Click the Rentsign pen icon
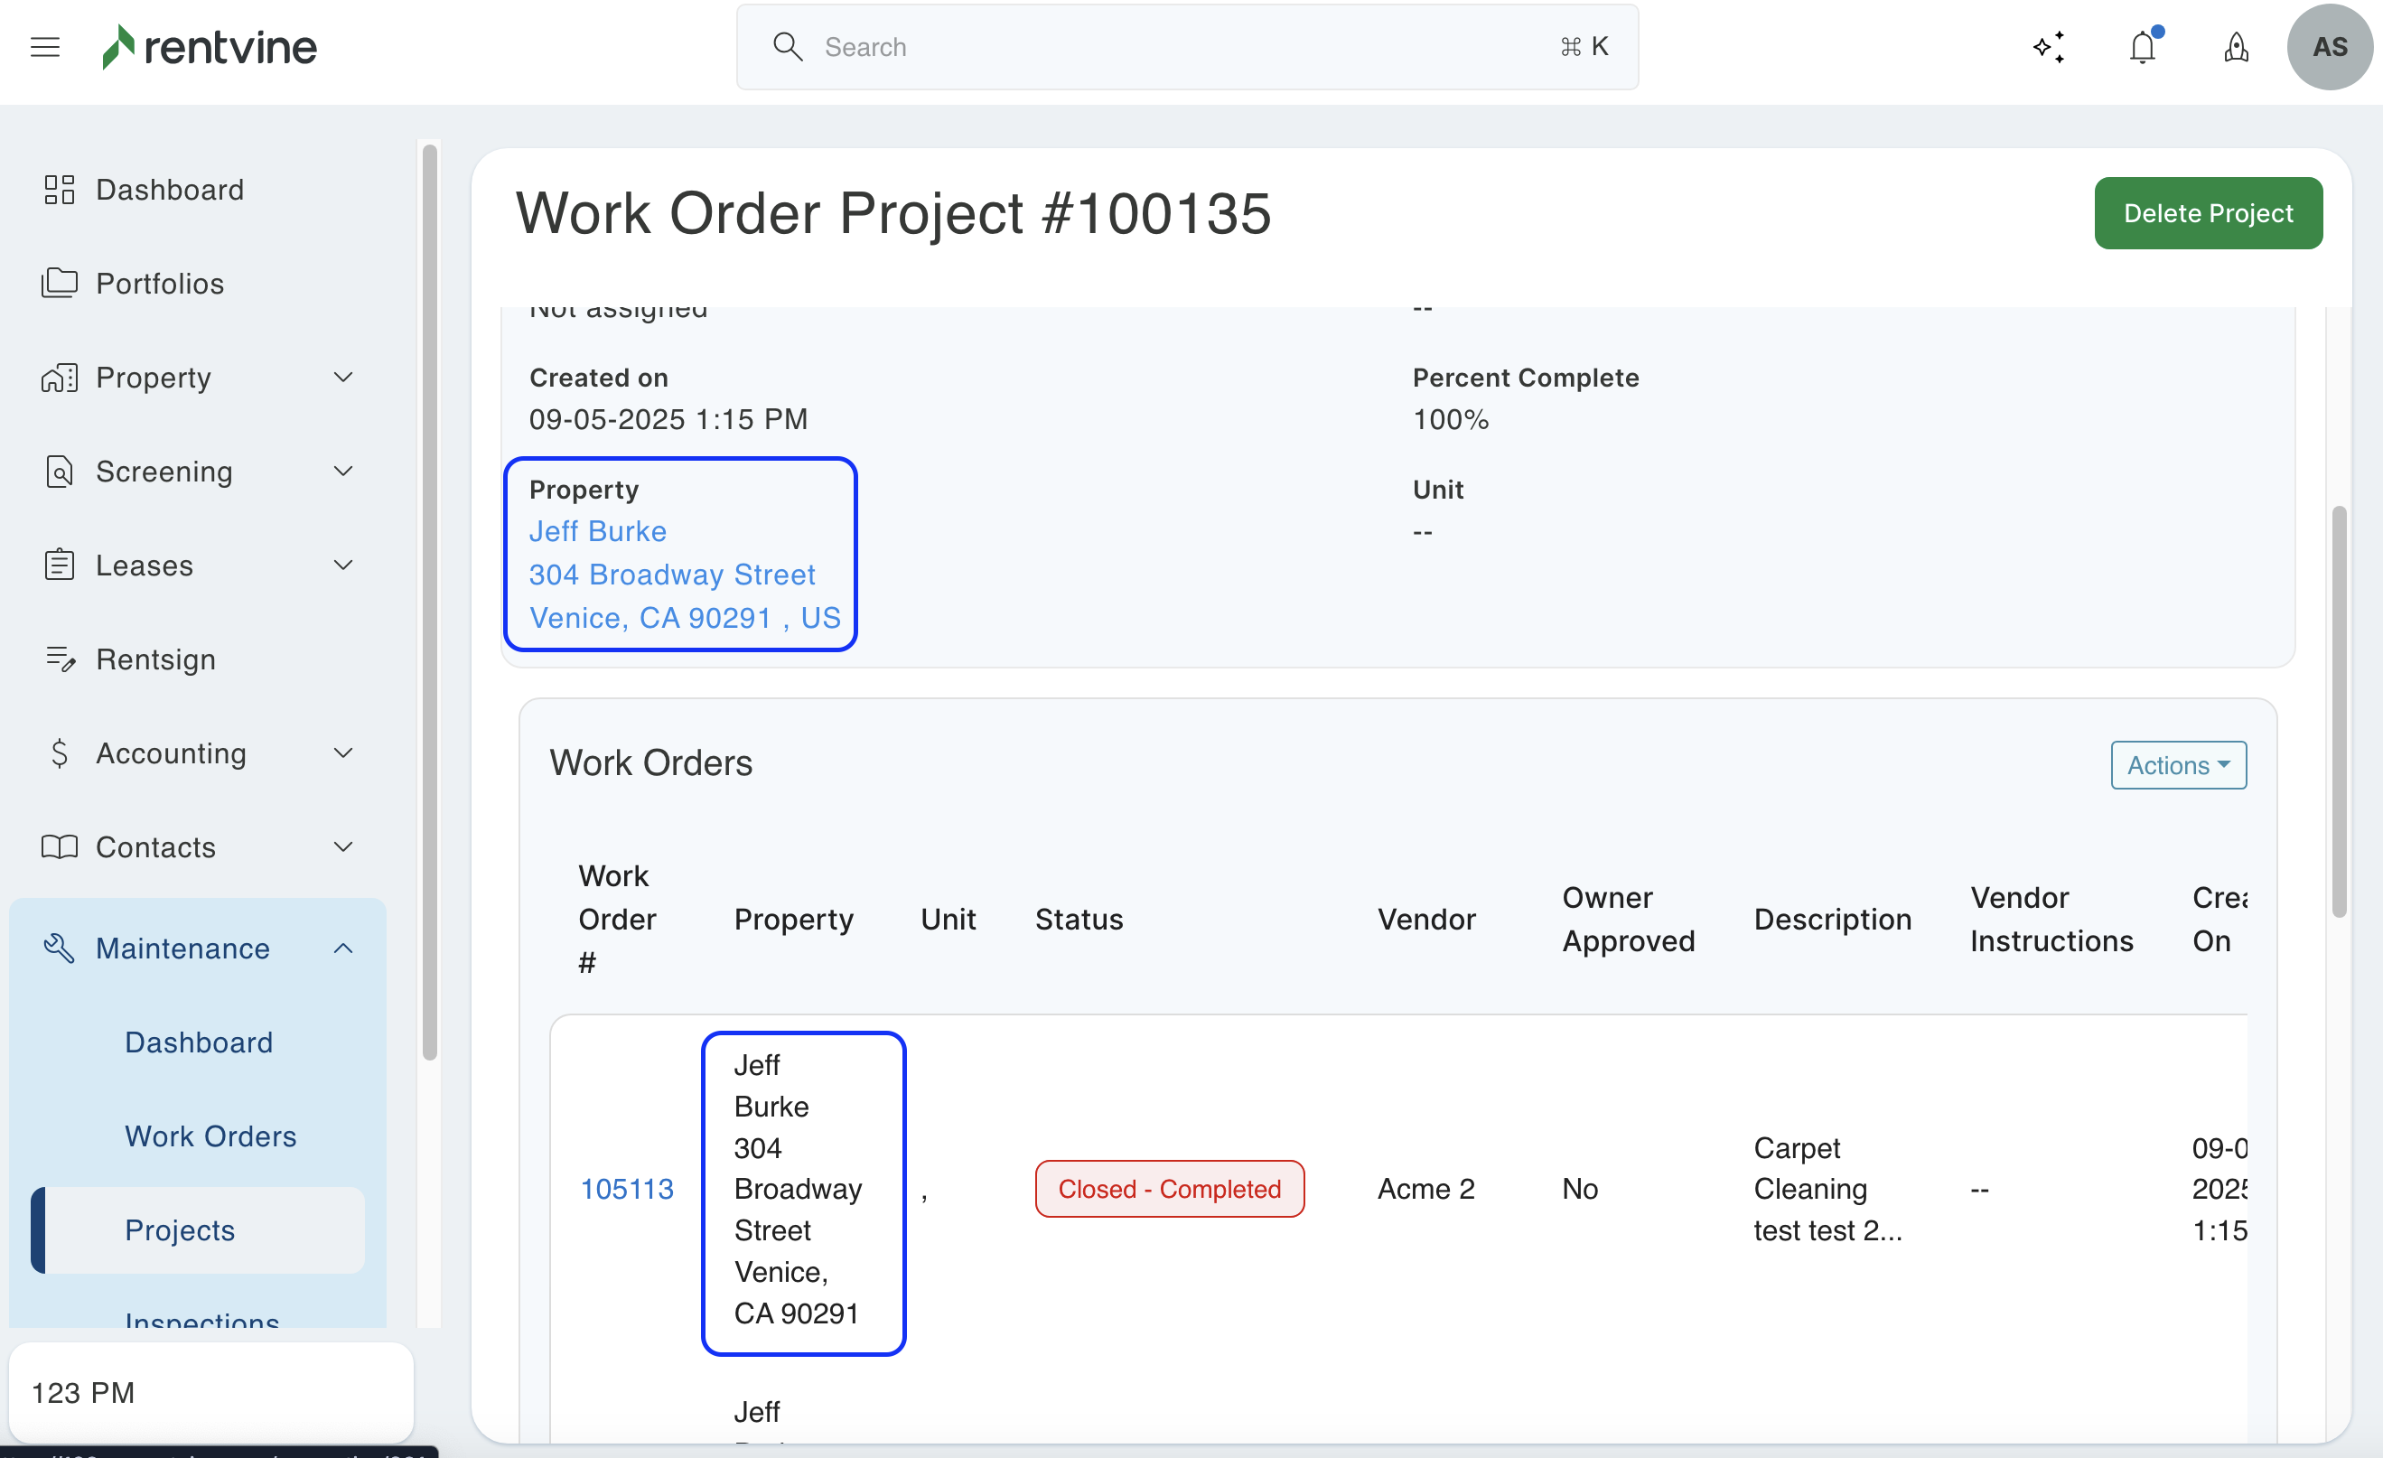Screen dimensions: 2383x1458 pos(59,659)
